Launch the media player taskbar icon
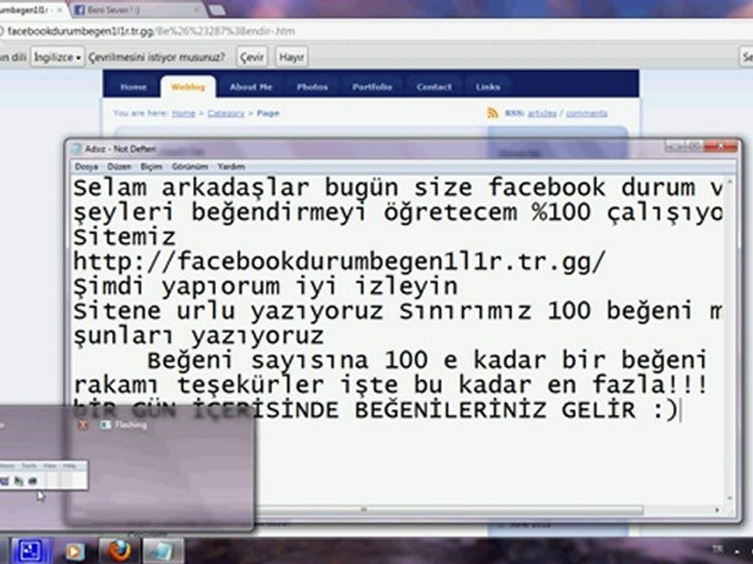The width and height of the screenshot is (753, 564). tap(75, 551)
